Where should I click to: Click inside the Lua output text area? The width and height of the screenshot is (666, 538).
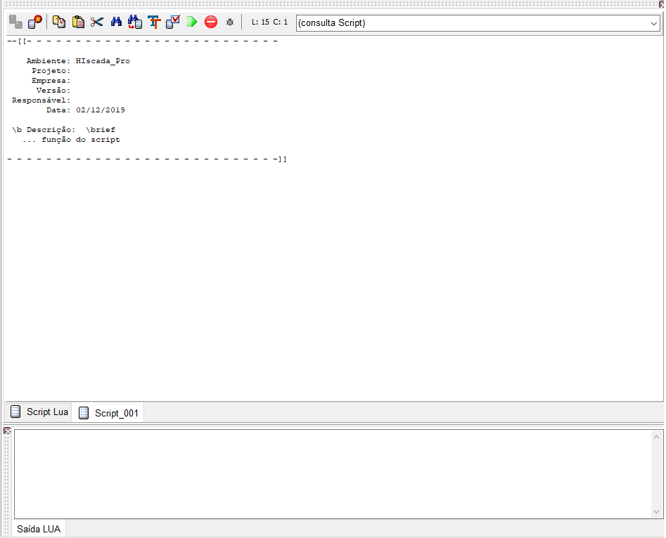tap(333, 474)
